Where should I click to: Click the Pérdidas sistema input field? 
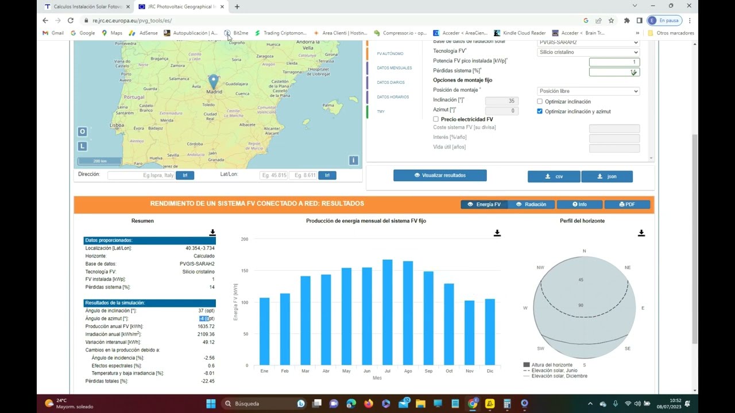coord(614,72)
